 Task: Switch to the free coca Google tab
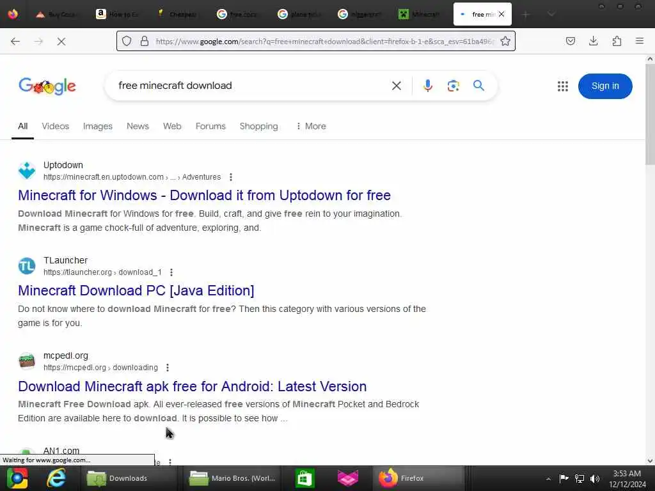point(239,14)
